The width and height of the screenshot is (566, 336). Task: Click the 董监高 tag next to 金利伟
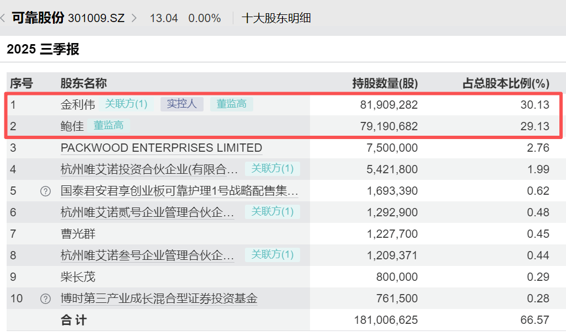coord(231,104)
